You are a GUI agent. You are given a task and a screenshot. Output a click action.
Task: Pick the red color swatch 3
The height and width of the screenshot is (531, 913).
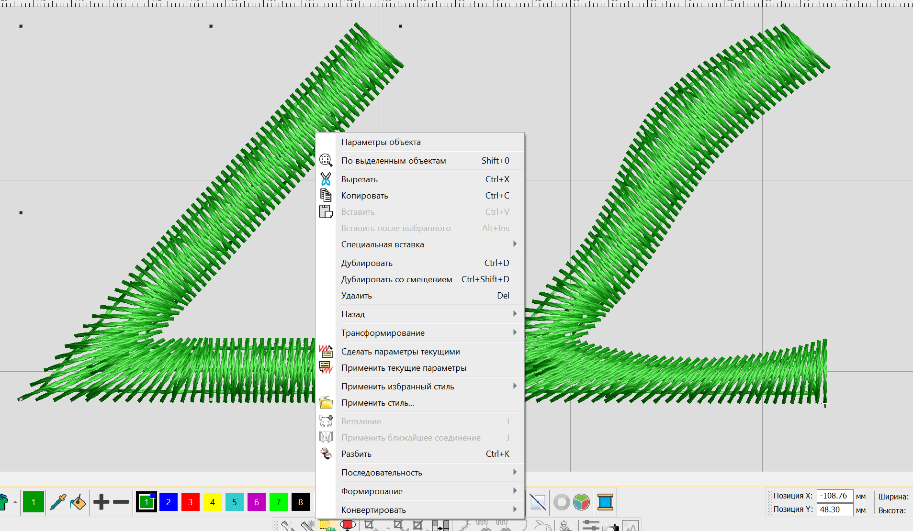[x=190, y=502]
